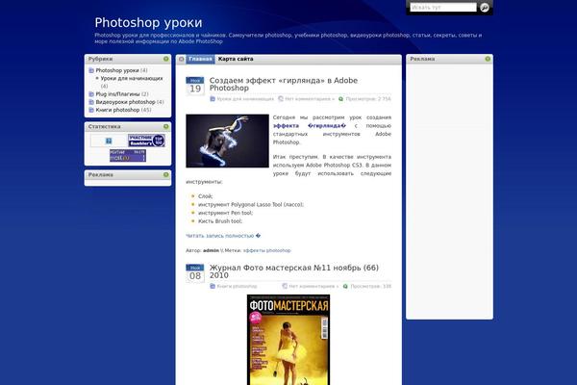Click the question-mark counter image in Статистика

[x=109, y=141]
